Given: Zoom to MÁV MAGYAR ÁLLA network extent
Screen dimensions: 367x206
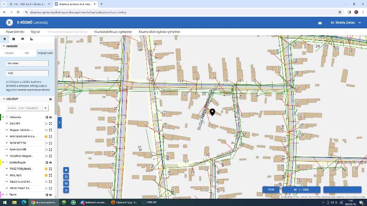Looking at the screenshot, I should [50, 136].
